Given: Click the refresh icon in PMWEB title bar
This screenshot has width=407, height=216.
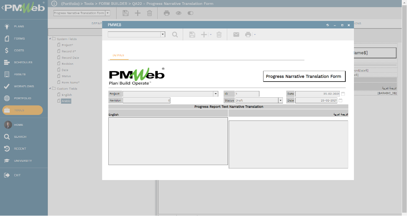Looking at the screenshot, I should click(327, 25).
